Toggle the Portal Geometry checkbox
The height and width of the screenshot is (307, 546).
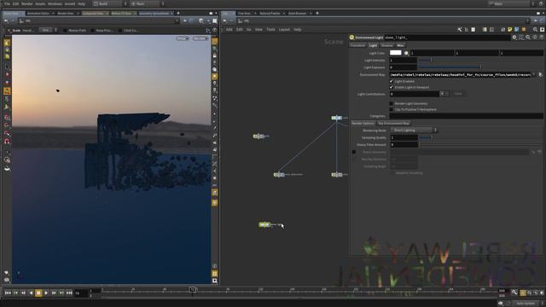point(354,152)
